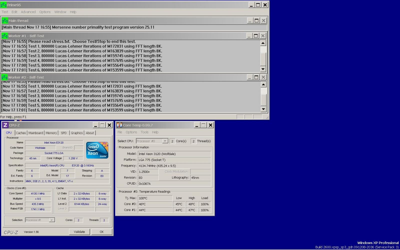The width and height of the screenshot is (400, 250).
Task: Open the Edit menu in Prime95
Action: (14, 12)
